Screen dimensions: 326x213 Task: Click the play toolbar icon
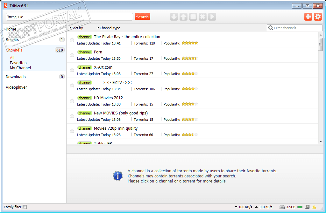pyautogui.click(x=212, y=17)
